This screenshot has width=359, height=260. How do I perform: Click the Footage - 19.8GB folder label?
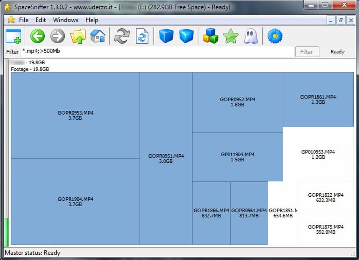coord(30,69)
